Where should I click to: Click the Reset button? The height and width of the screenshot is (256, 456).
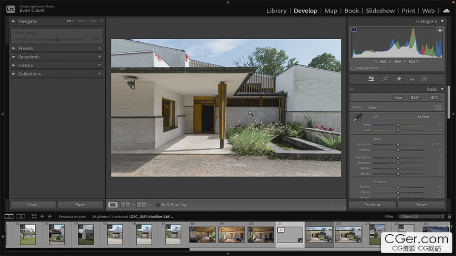tap(421, 205)
